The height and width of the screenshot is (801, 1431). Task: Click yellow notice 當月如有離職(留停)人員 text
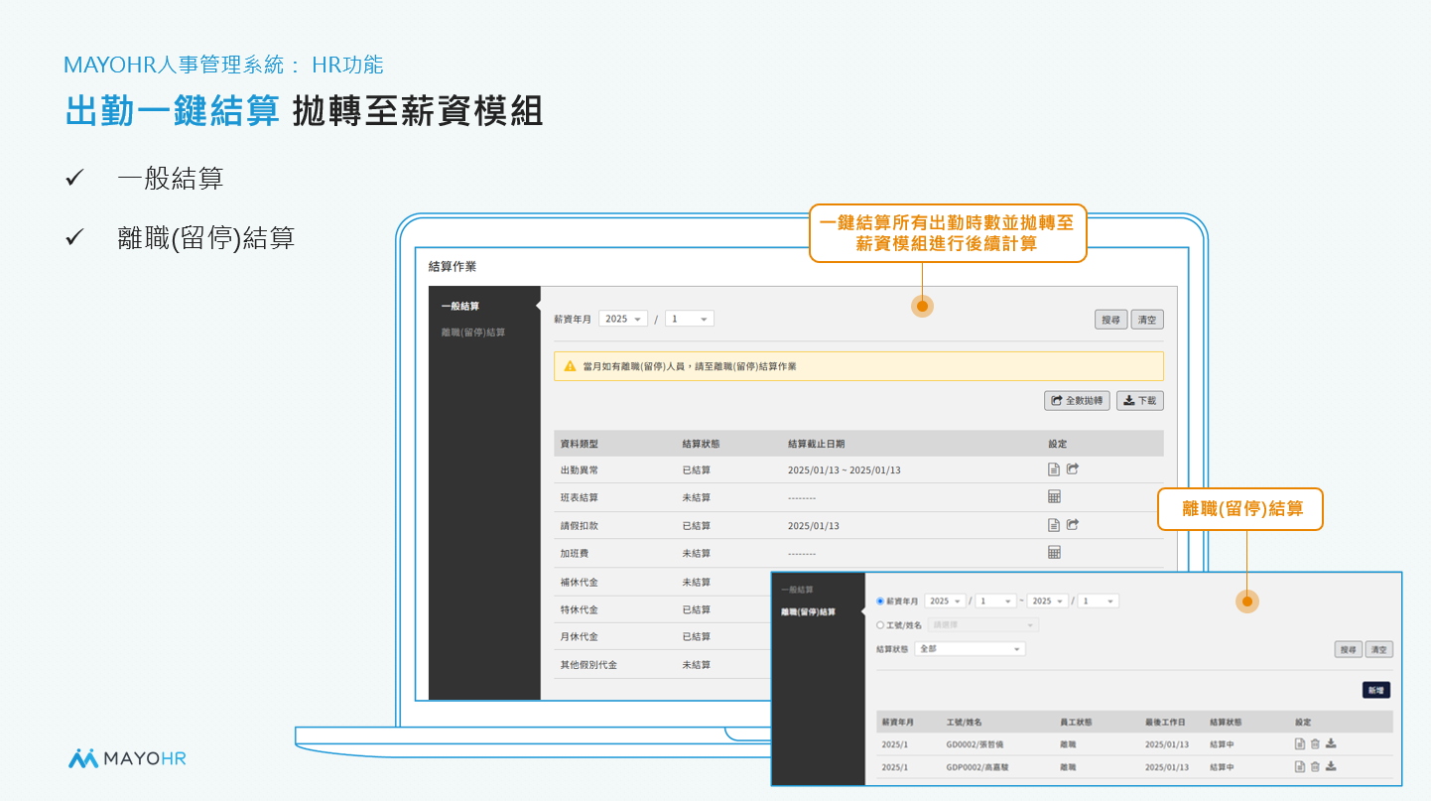(x=690, y=366)
